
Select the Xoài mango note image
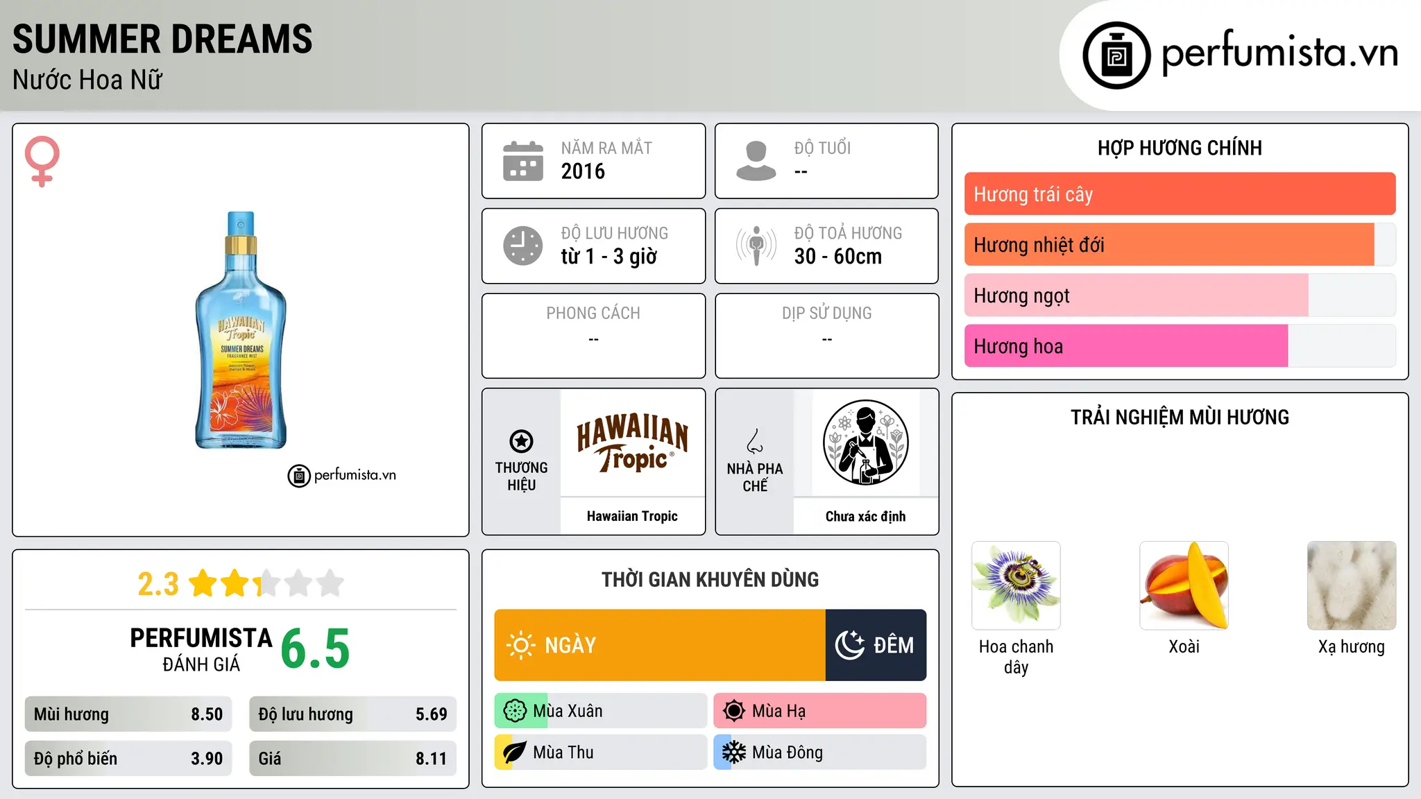(1184, 585)
